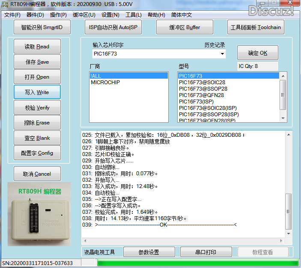This screenshot has height=268, width=301.
Task: Expand the 历史记录 chip history dropdown arrow
Action: coord(222,54)
